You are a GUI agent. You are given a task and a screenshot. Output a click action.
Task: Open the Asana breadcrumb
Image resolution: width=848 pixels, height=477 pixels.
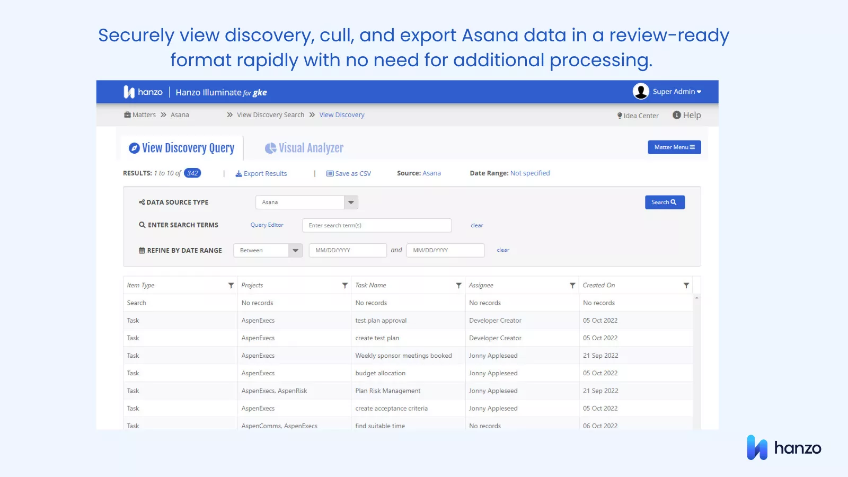click(x=180, y=115)
